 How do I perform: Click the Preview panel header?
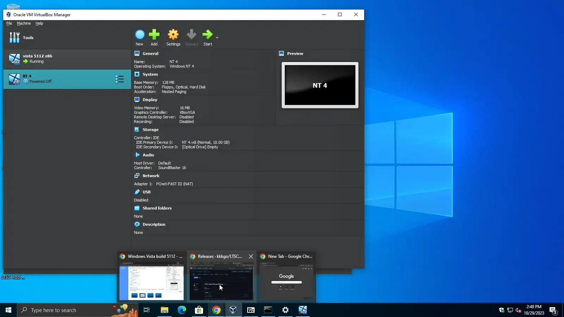[x=295, y=54]
